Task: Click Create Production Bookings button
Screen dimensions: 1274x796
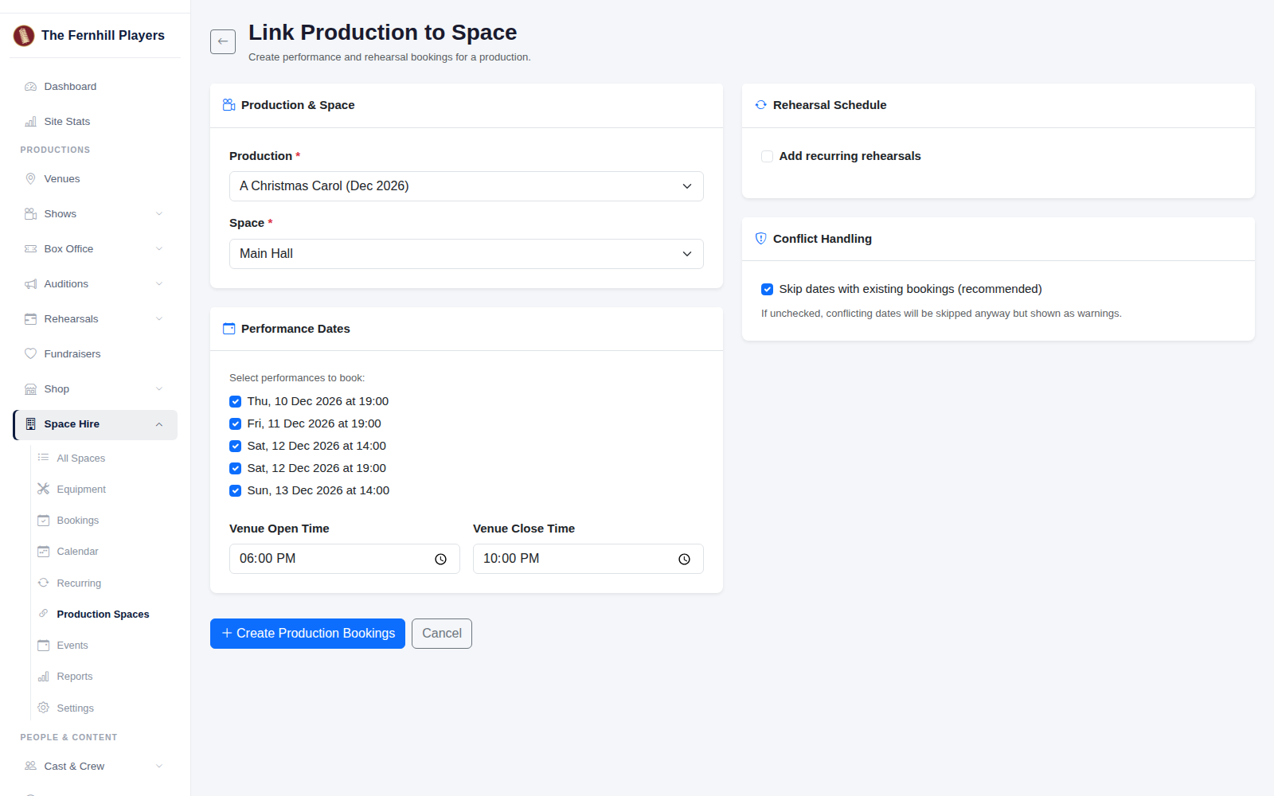Action: coord(307,634)
